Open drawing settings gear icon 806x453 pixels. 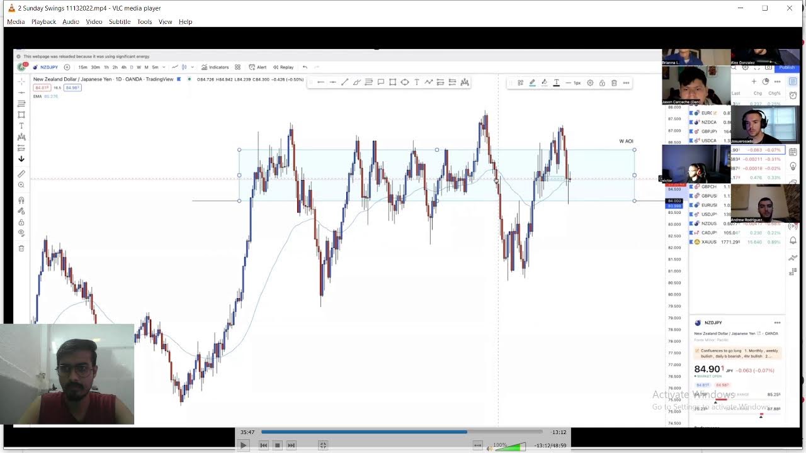pos(590,83)
